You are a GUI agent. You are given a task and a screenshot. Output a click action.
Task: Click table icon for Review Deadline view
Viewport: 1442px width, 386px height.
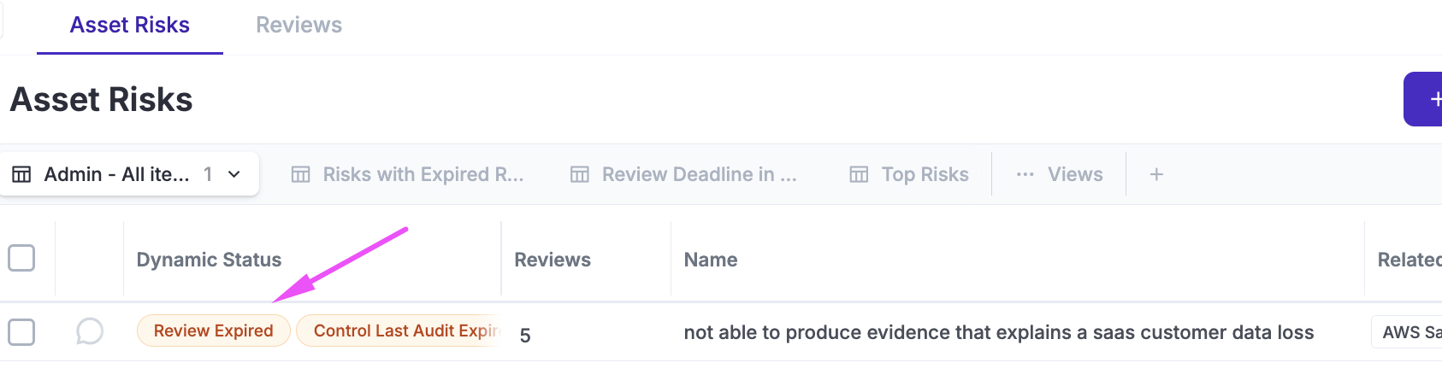click(x=580, y=174)
